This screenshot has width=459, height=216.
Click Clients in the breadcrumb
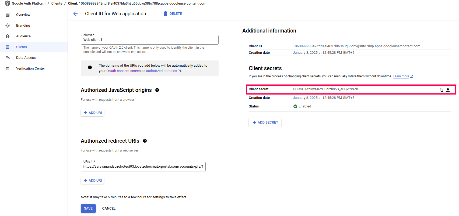57,3
